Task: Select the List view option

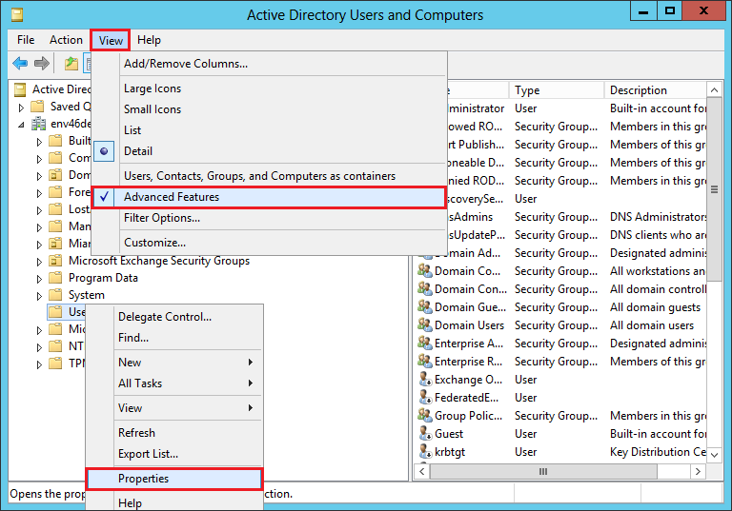Action: tap(269, 130)
